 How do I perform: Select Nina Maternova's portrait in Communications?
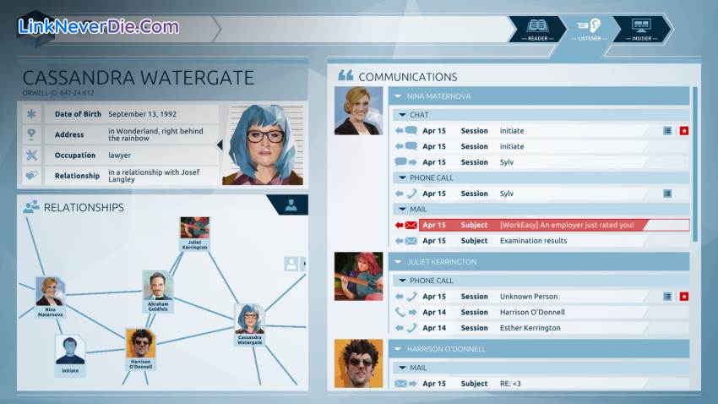pos(358,111)
